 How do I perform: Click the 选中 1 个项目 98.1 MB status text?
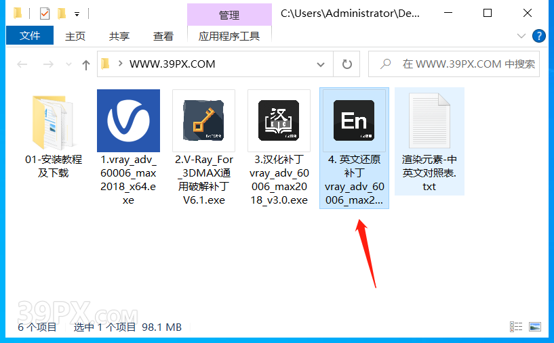[127, 327]
